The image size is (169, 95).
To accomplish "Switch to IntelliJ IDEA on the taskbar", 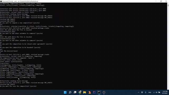I will pos(94,92).
